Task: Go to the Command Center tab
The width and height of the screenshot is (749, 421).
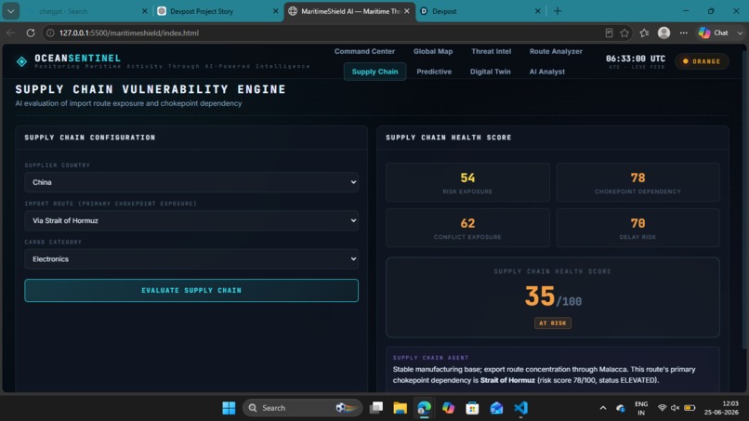Action: pyautogui.click(x=364, y=51)
